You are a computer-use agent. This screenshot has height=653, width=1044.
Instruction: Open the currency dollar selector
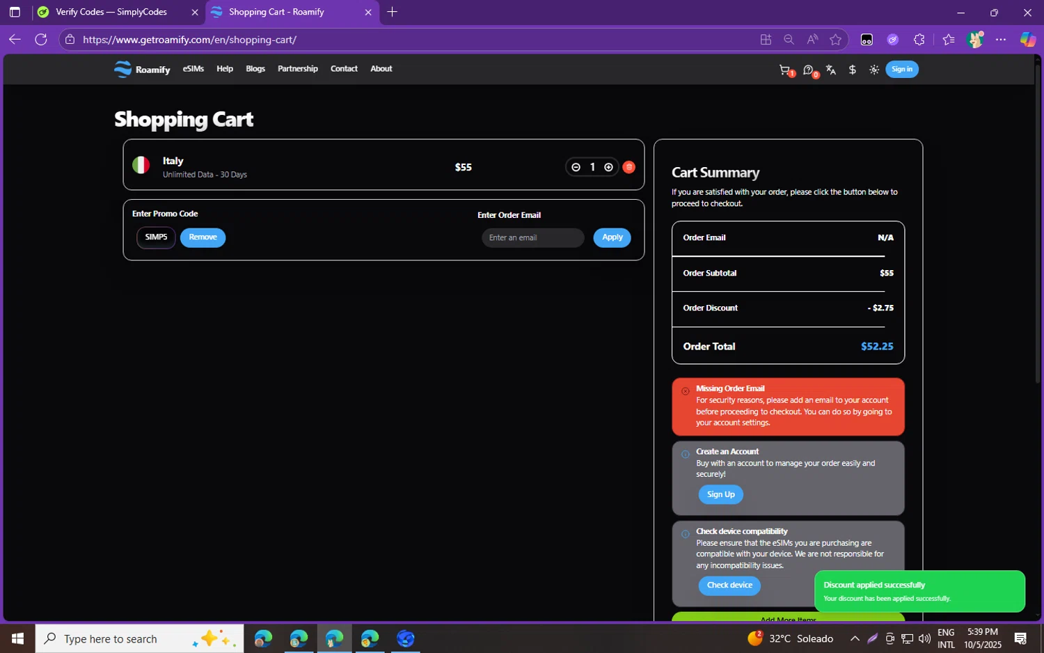point(852,70)
